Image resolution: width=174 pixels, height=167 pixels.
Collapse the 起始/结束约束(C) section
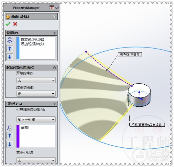(55, 68)
